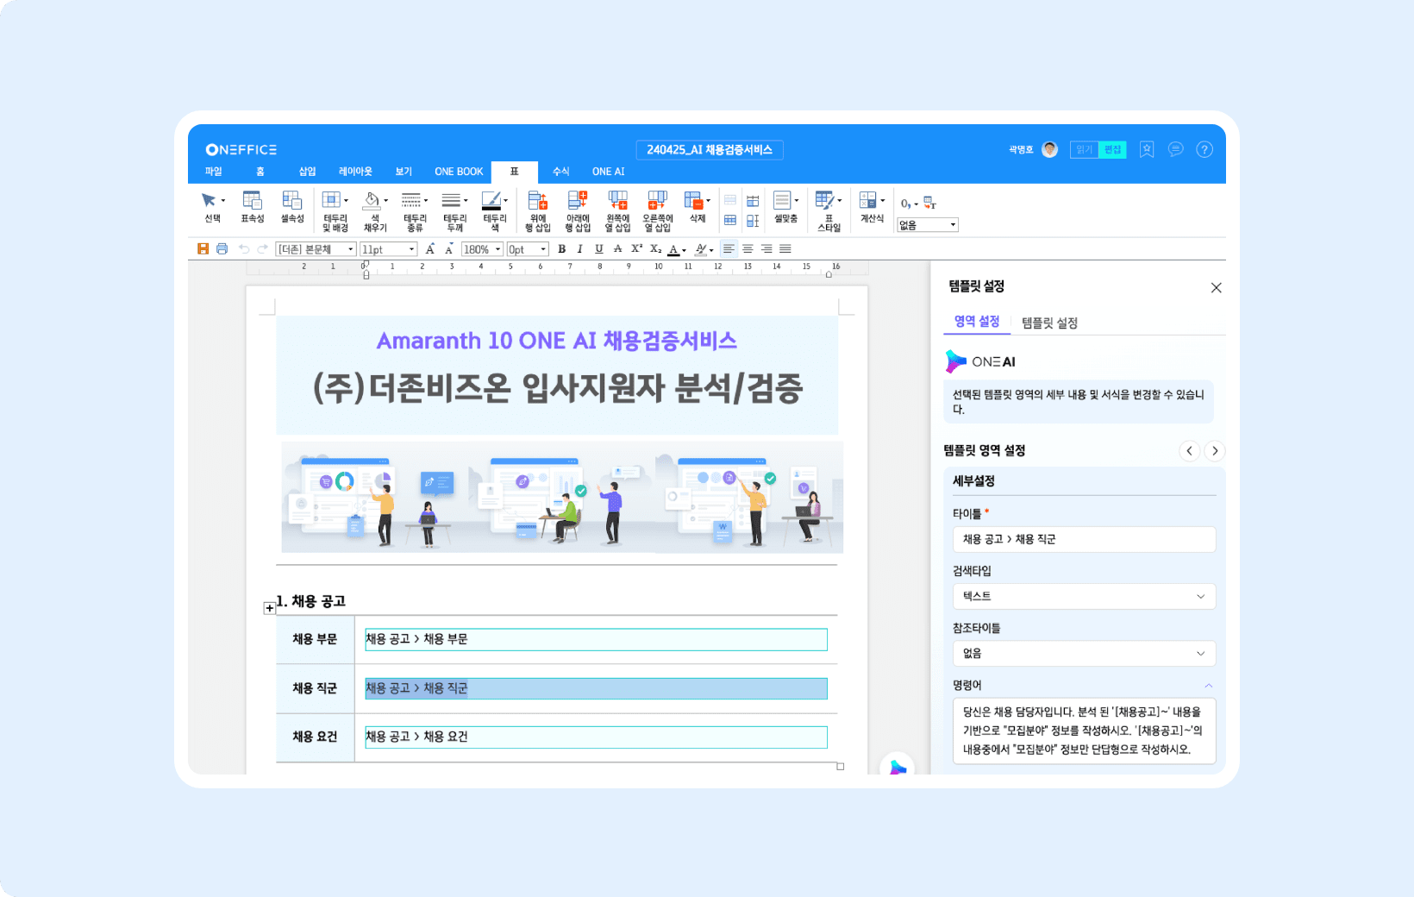The image size is (1414, 897).
Task: Click the floating ONE AI logo button
Action: (x=898, y=766)
